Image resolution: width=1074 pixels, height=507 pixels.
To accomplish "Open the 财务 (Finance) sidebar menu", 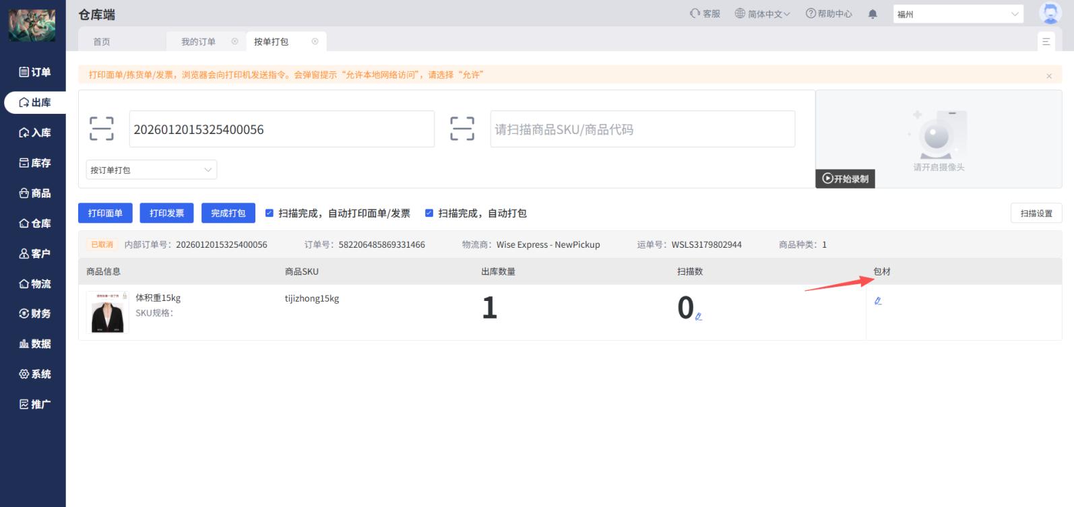I will pyautogui.click(x=35, y=314).
